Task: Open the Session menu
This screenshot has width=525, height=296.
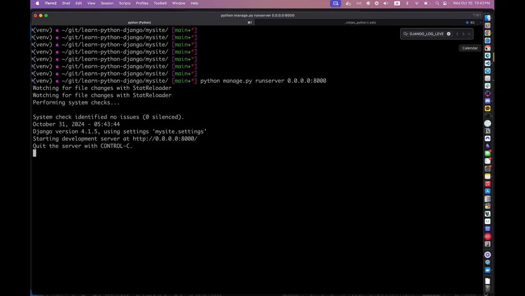Action: tap(107, 3)
